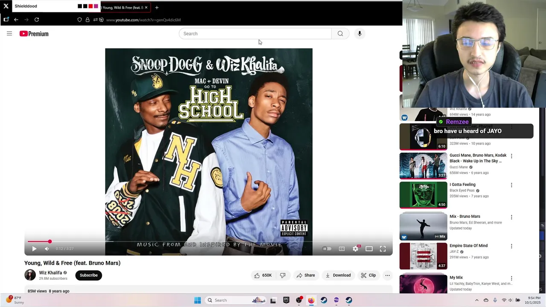Open more actions three-dot menu under video
This screenshot has height=307, width=546.
[x=388, y=275]
